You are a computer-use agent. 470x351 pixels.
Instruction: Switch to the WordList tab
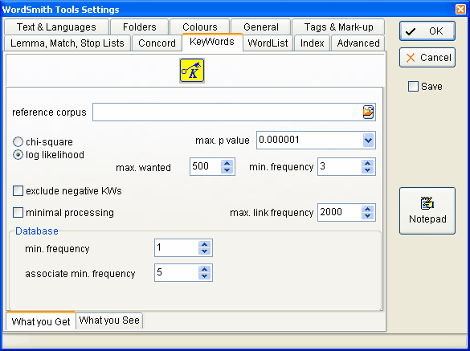[x=268, y=43]
